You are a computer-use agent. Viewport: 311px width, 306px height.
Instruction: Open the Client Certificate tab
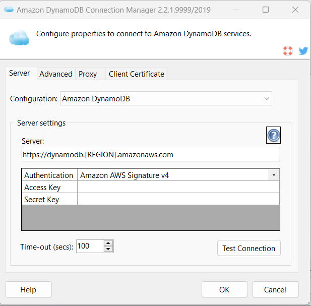[137, 74]
